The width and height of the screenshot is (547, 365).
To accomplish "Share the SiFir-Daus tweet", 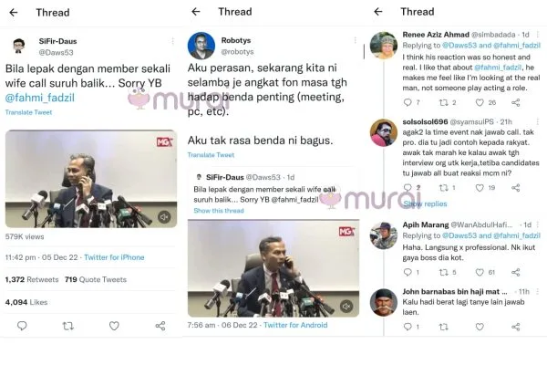I will 160,326.
